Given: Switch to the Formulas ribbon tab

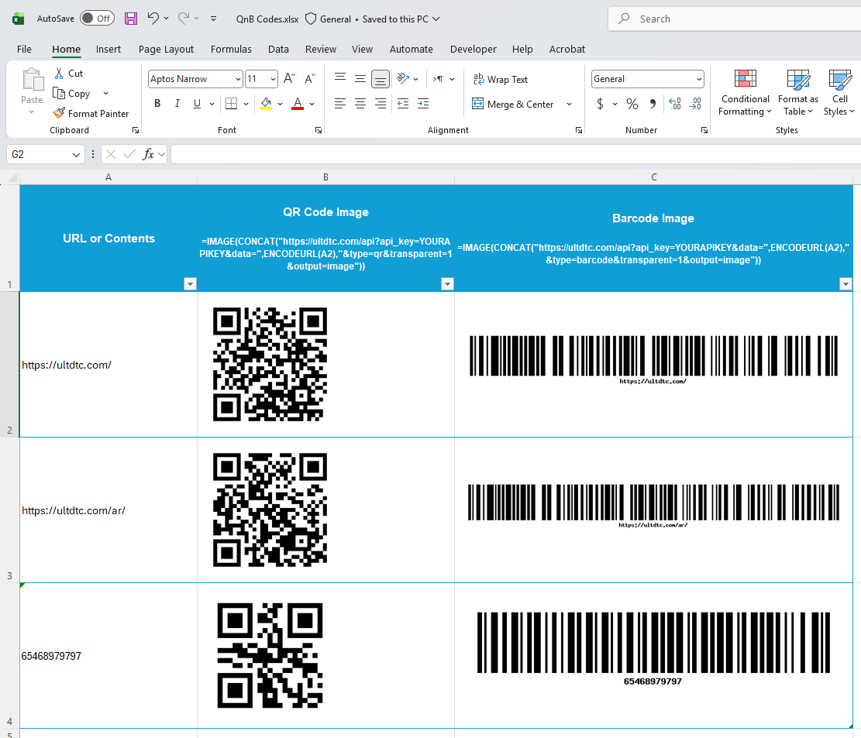Looking at the screenshot, I should 231,49.
